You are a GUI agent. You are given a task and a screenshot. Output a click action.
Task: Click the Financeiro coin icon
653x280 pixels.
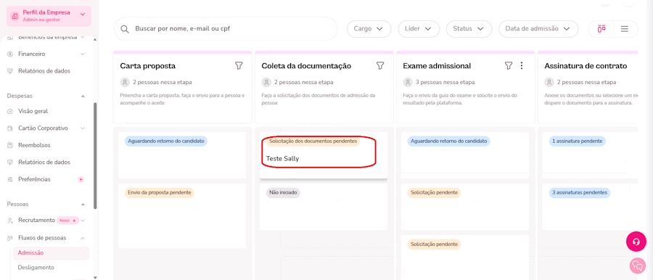coord(10,54)
